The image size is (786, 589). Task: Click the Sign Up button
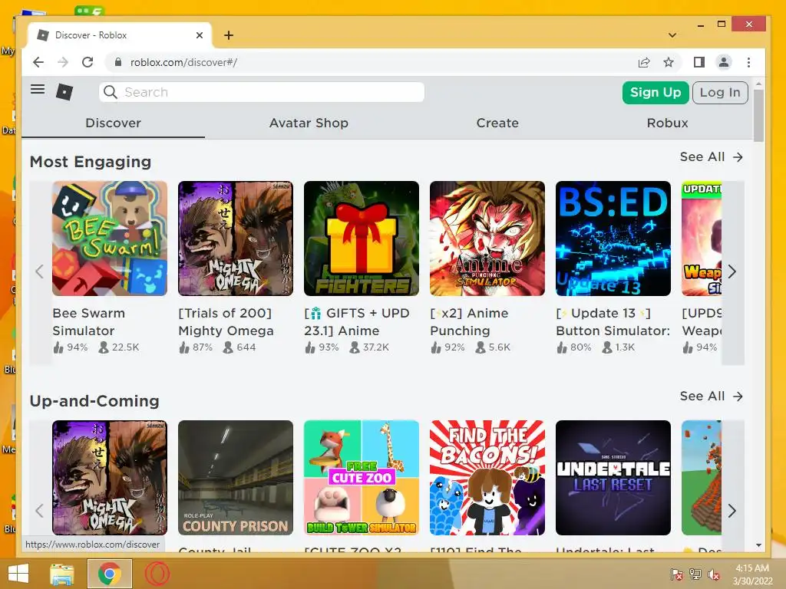coord(656,93)
